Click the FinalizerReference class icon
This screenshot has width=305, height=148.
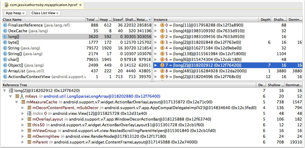coord(5,25)
